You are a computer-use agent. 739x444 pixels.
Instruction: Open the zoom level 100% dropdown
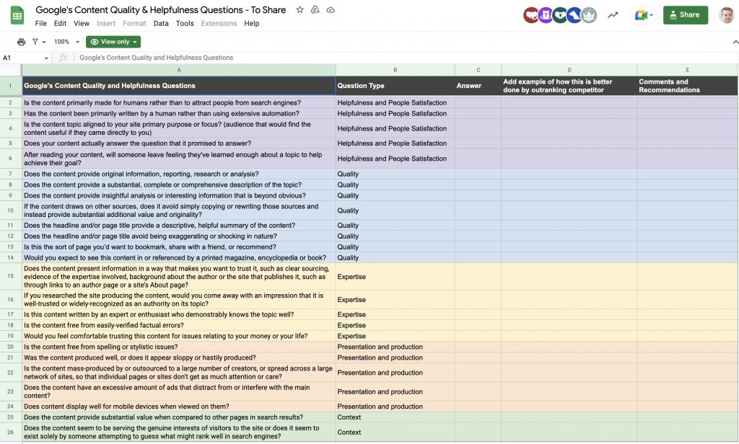[66, 41]
